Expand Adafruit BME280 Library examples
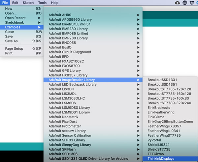 (x=93, y=29)
